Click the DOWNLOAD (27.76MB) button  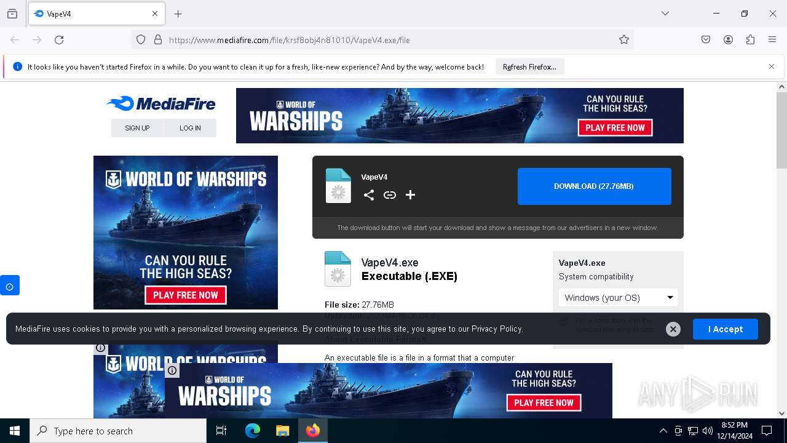coord(594,186)
